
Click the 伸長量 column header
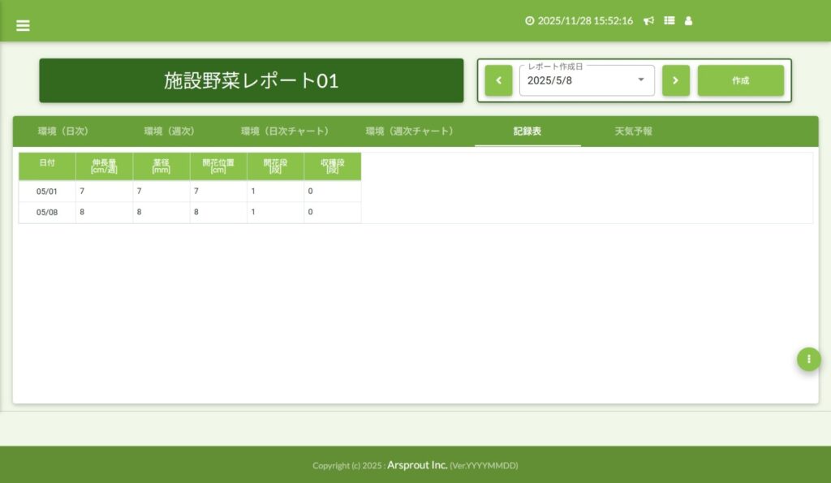104,166
